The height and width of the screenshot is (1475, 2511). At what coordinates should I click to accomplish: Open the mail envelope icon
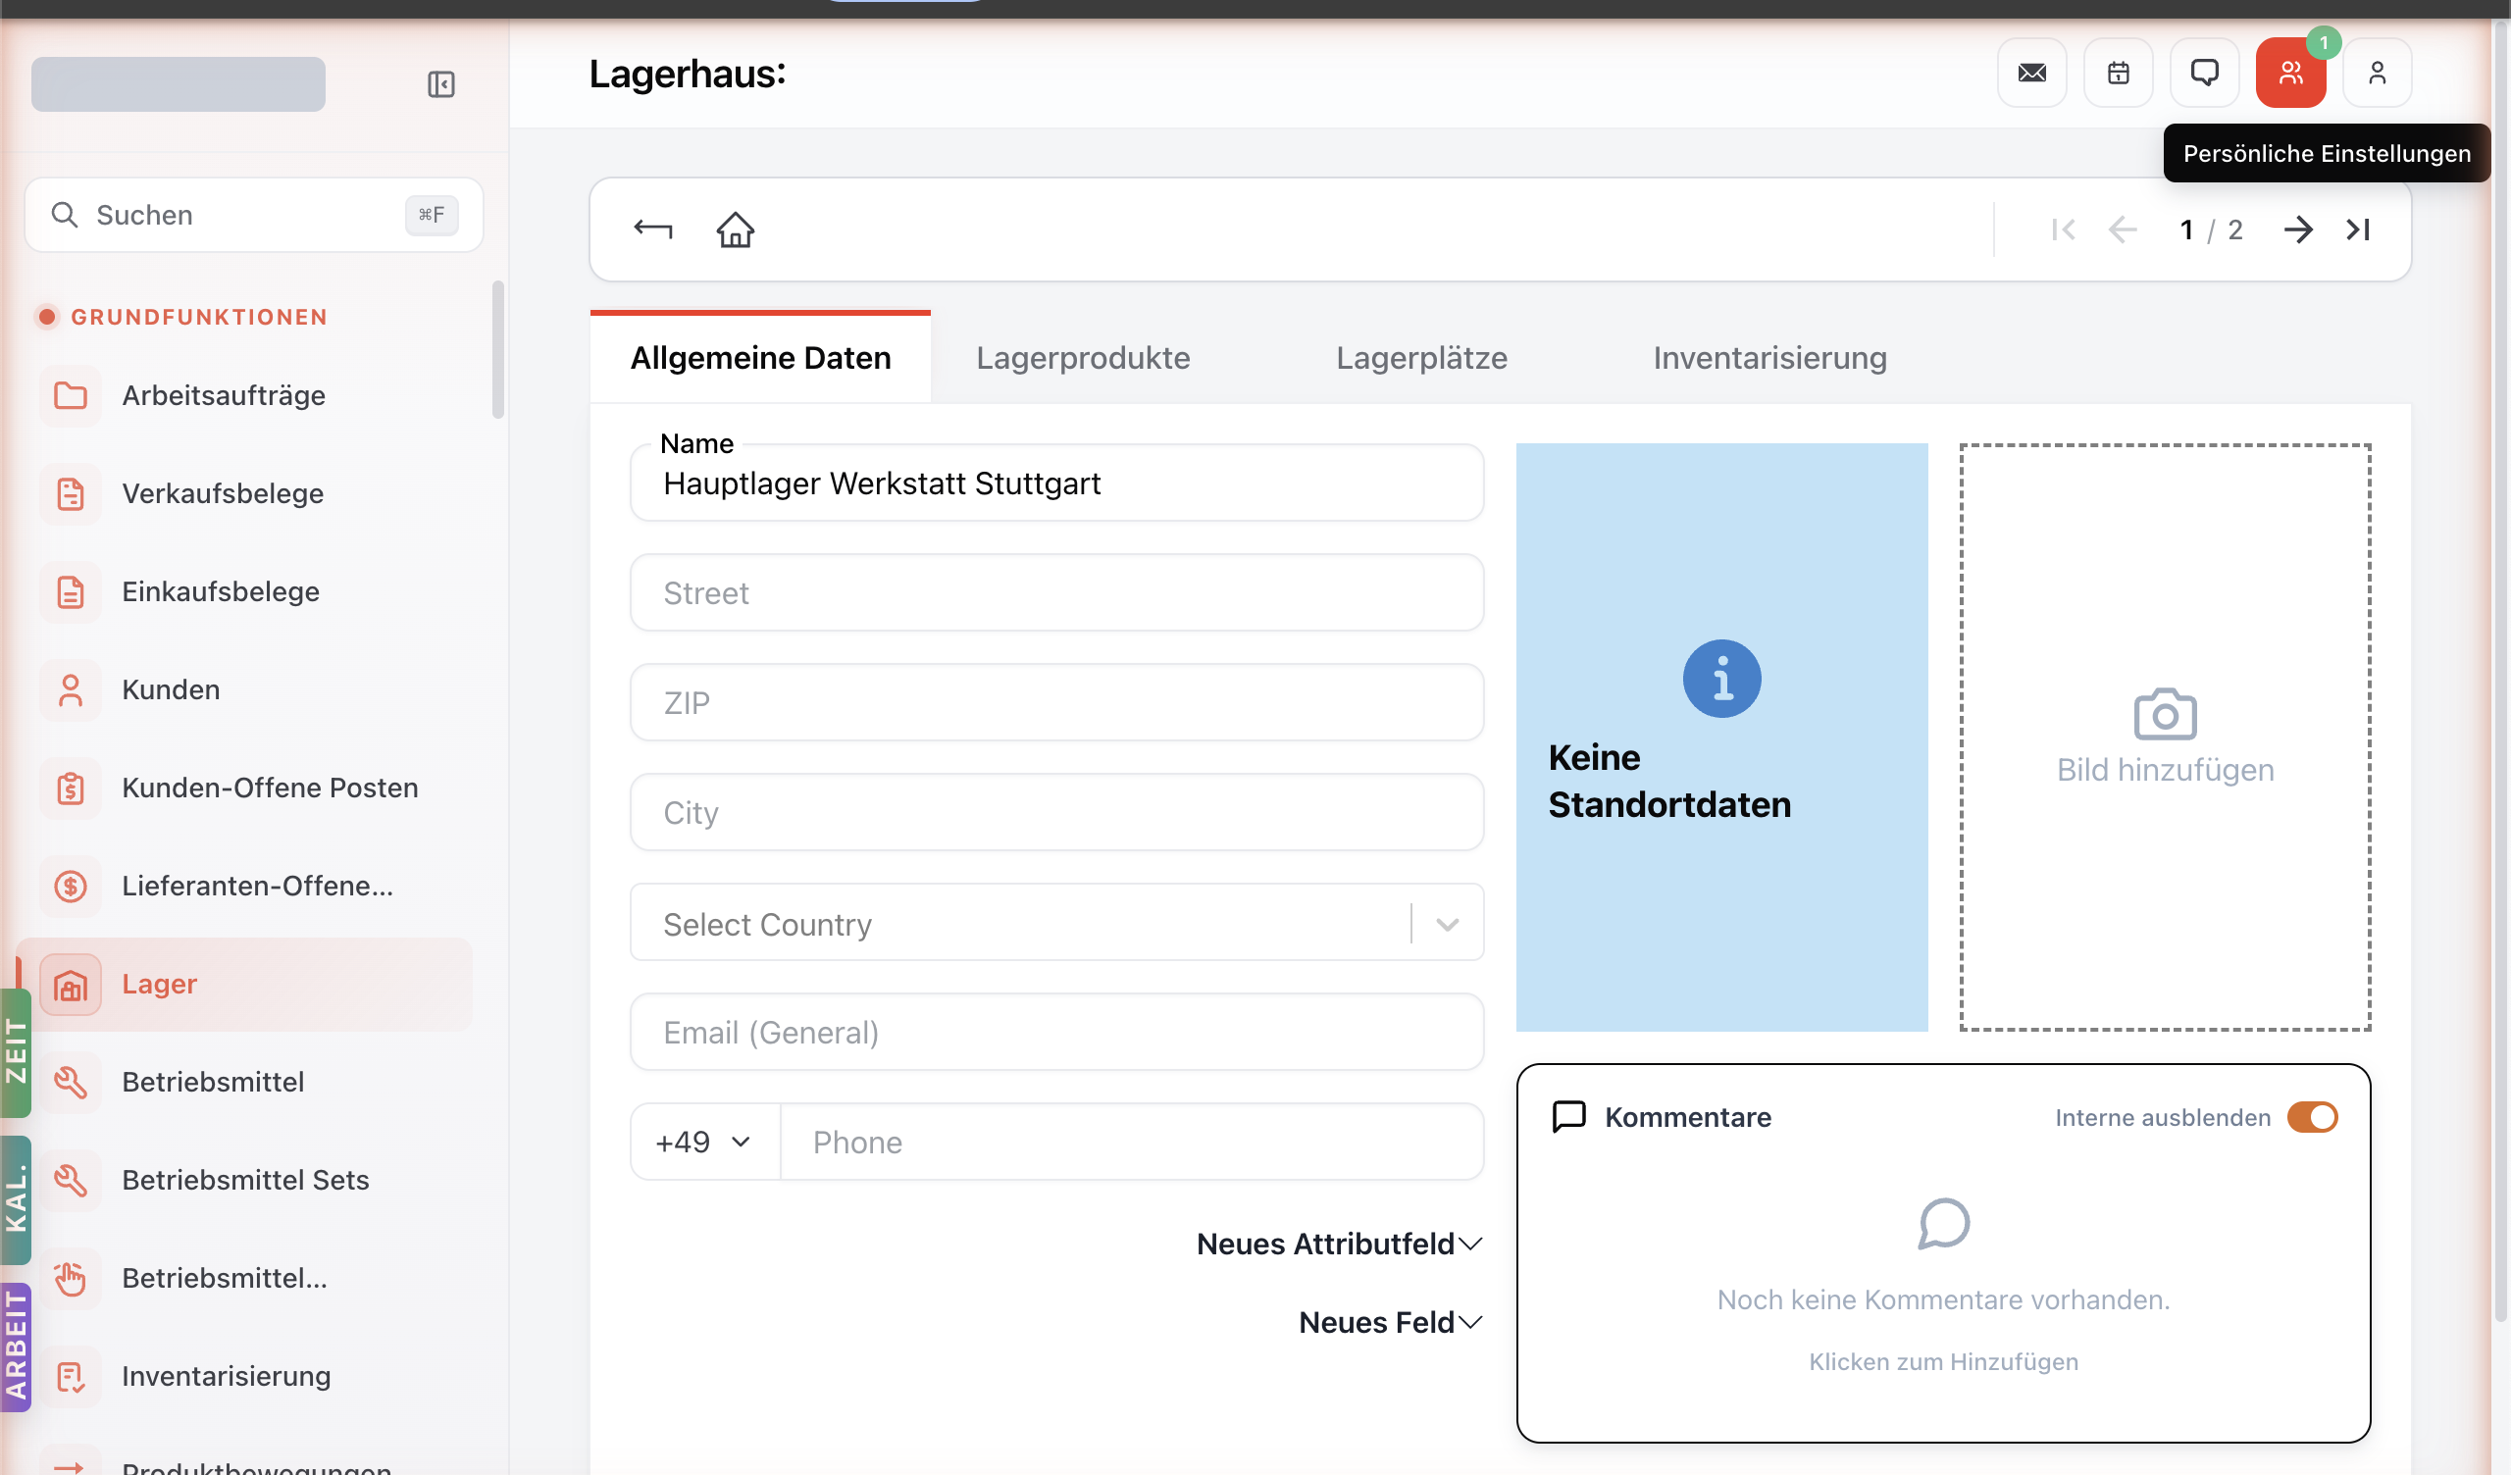click(2031, 73)
